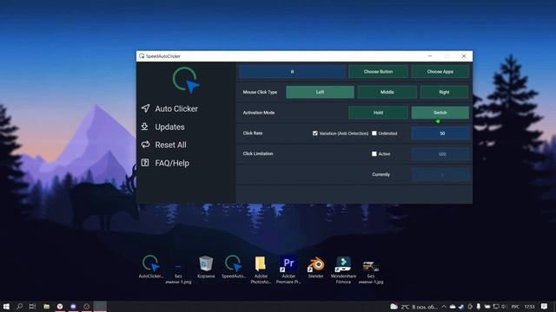Click the click limitation field showing 600
The image size is (556, 312).
click(x=440, y=154)
